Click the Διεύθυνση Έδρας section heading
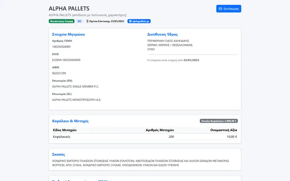Image resolution: width=290 pixels, height=181 pixels. point(163,34)
